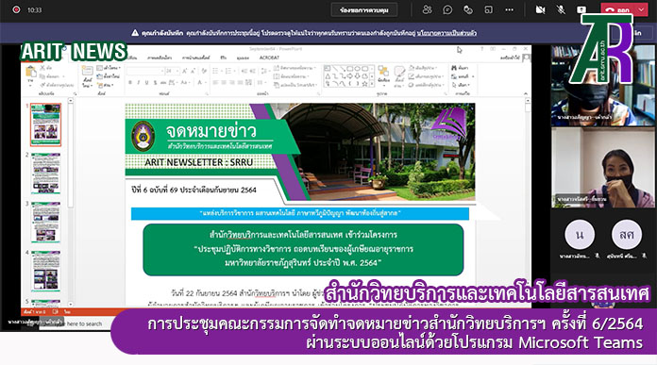The width and height of the screenshot is (657, 365).
Task: Click Replace in editing group
Action: (x=463, y=76)
